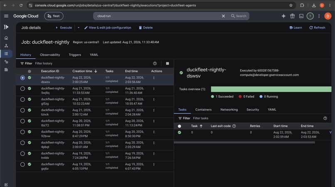335x187 pixels.
Task: Activate the Cloud Shell terminal icon
Action: click(301, 16)
